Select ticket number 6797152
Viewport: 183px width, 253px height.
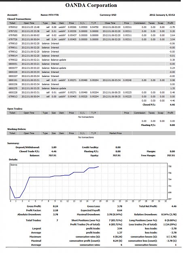[x=13, y=31]
